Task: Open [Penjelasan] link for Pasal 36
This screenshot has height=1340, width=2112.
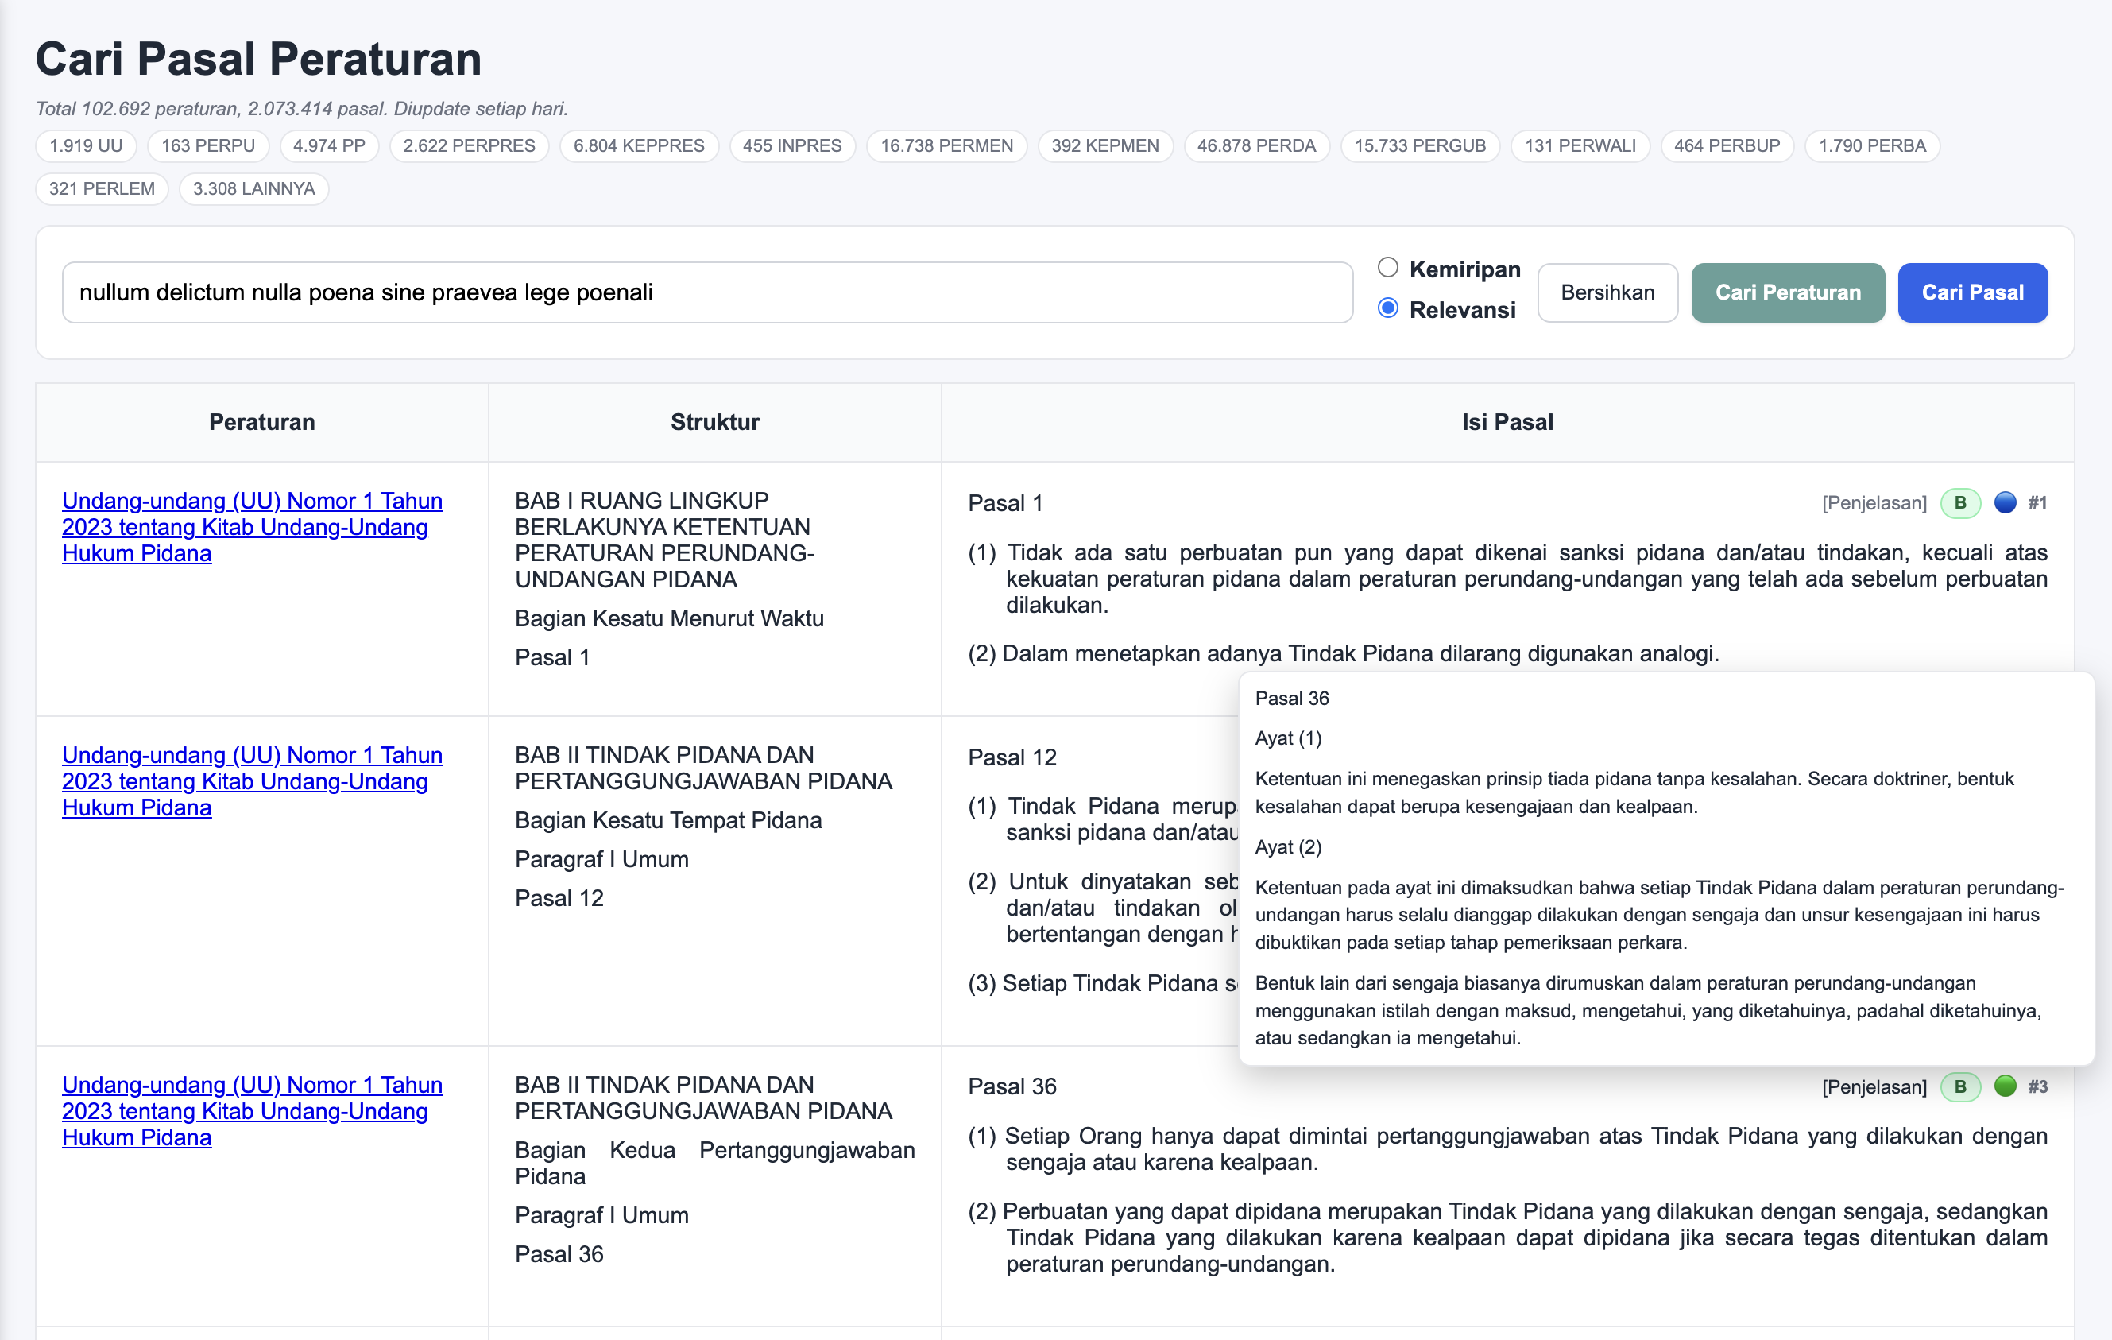Action: coord(1874,1086)
